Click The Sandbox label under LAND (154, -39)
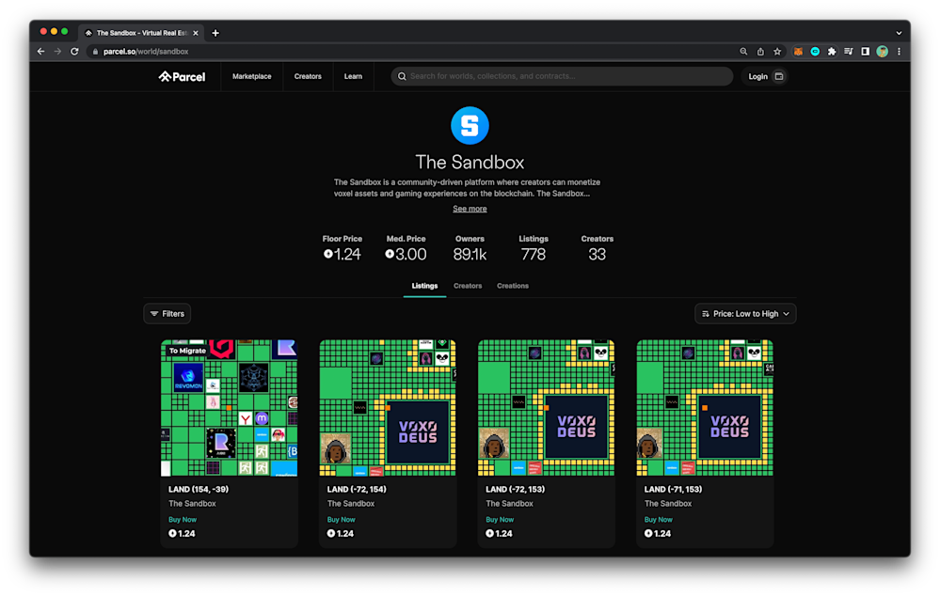Viewport: 940px width, 596px height. (x=192, y=504)
